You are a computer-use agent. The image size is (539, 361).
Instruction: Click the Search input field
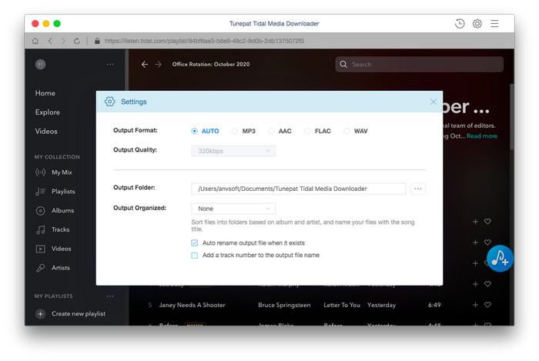tap(420, 64)
